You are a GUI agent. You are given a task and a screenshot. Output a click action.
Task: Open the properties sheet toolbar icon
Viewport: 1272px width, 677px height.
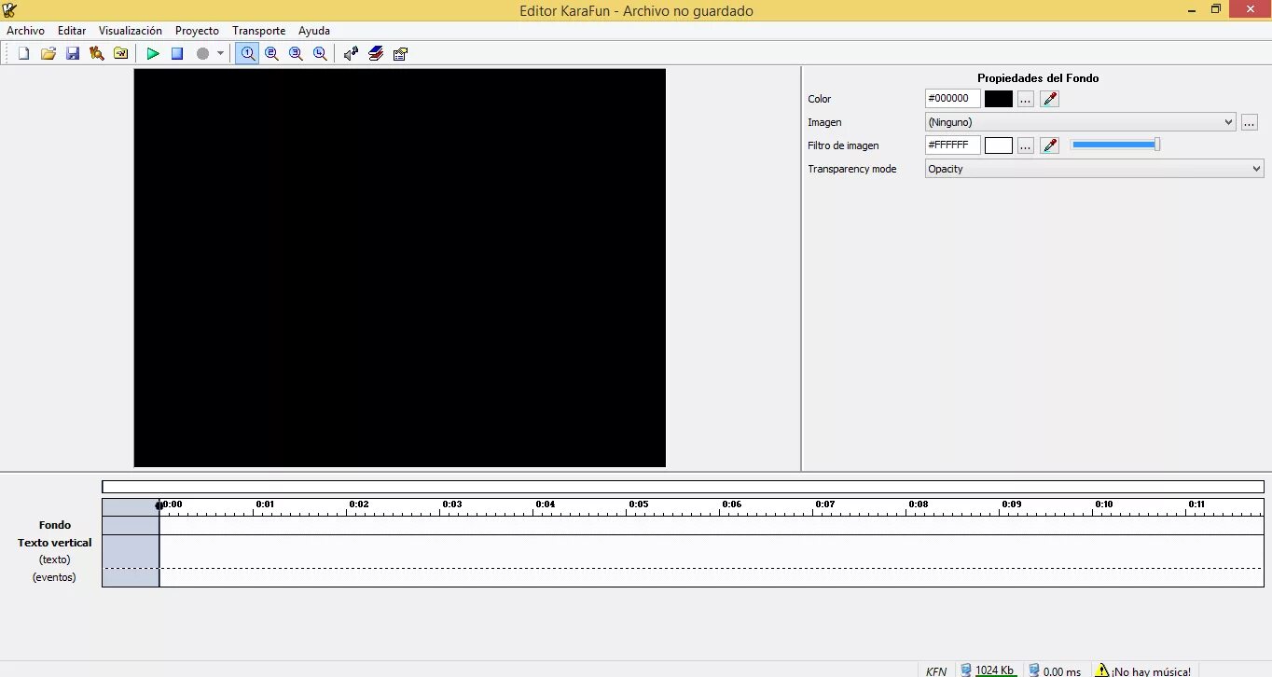400,54
